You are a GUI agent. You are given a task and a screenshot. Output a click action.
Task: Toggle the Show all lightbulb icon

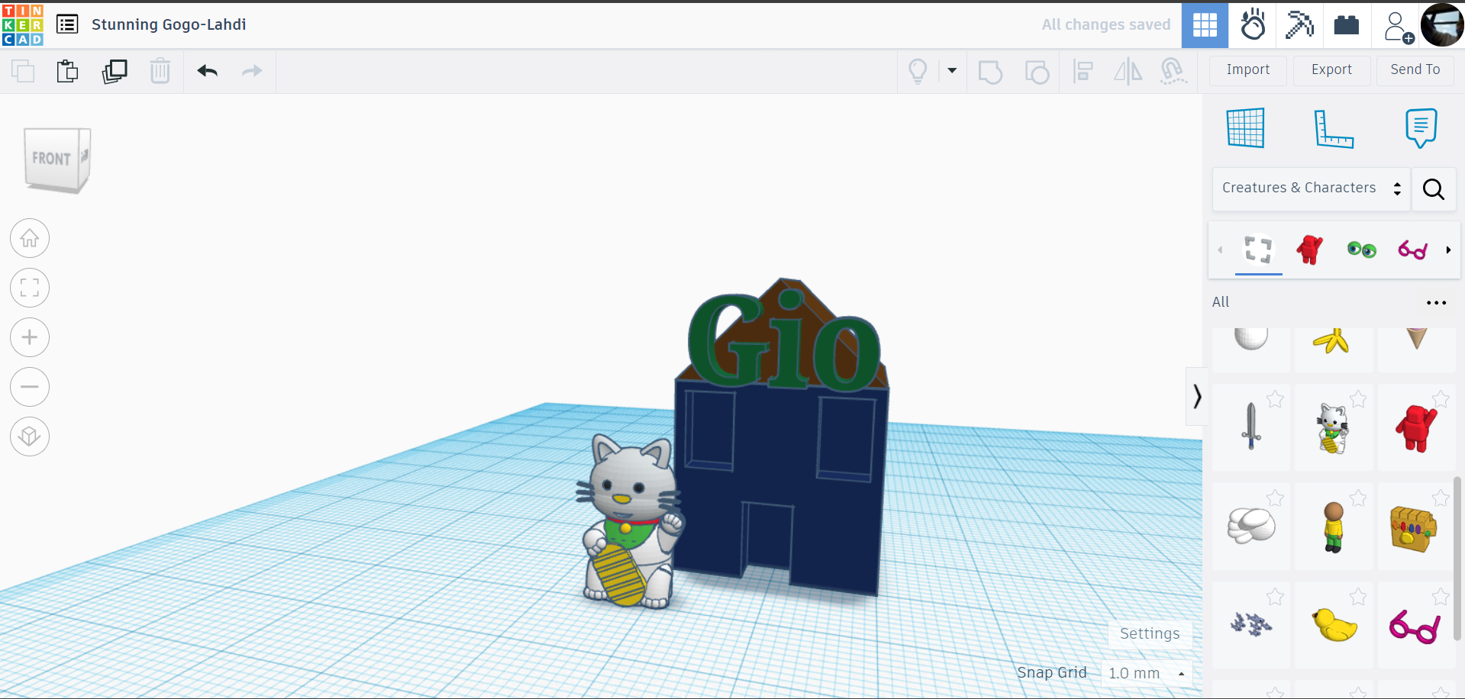[x=918, y=71]
